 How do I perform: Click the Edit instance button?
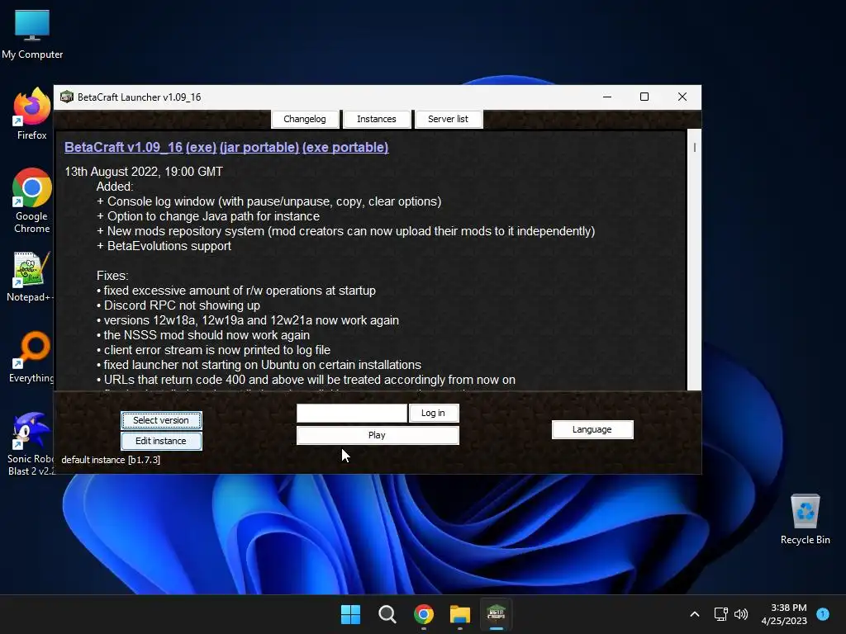coord(161,441)
